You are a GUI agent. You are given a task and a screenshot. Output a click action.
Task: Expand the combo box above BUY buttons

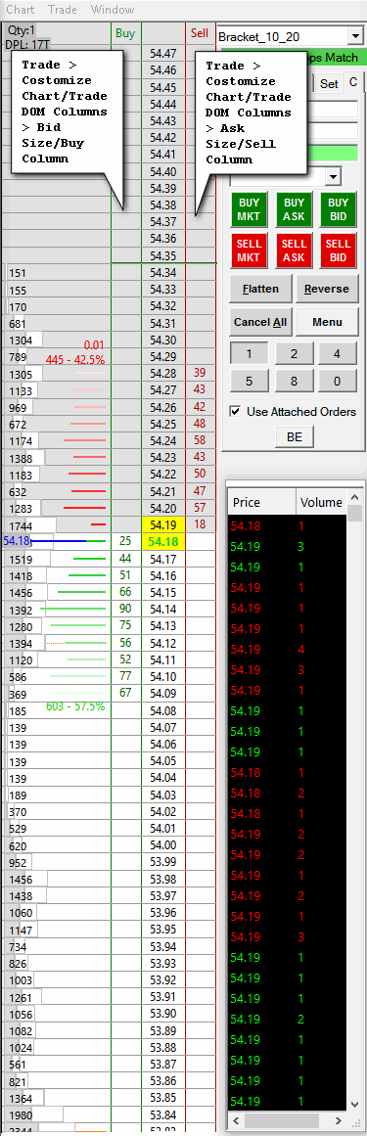tap(334, 176)
